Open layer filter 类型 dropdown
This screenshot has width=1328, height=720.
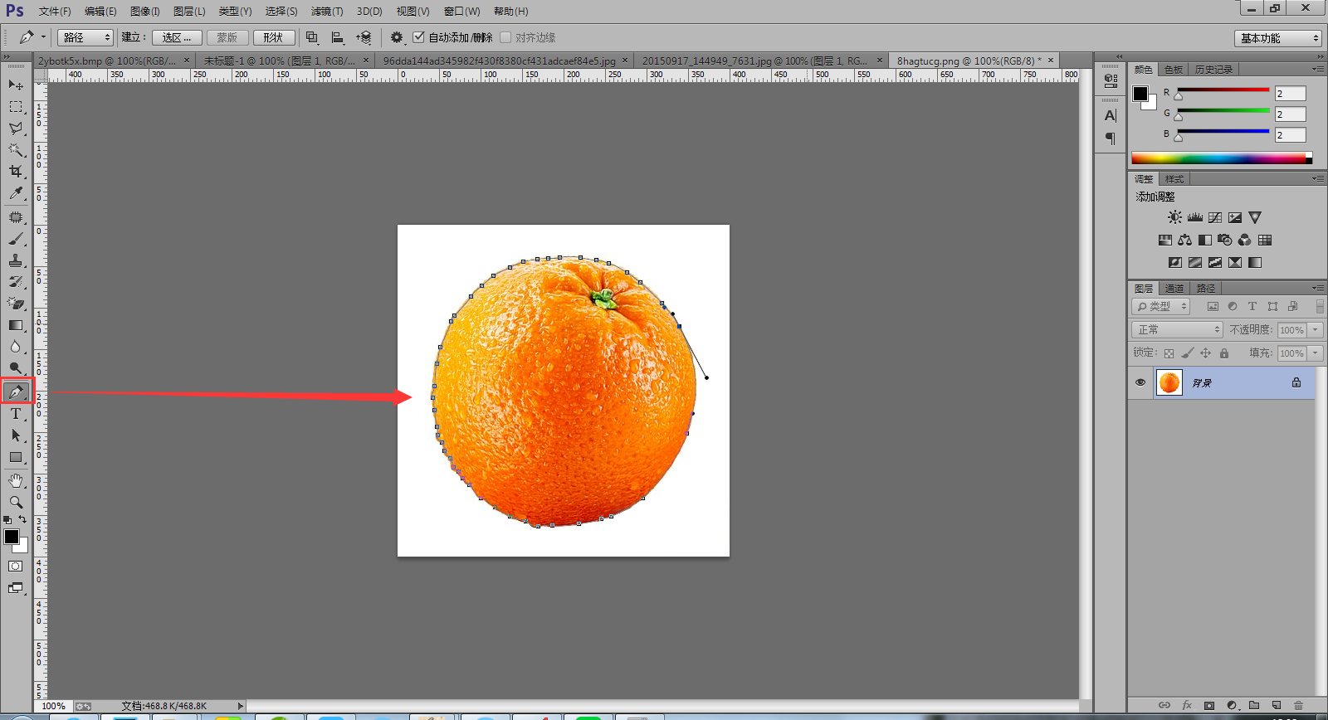tap(1160, 306)
